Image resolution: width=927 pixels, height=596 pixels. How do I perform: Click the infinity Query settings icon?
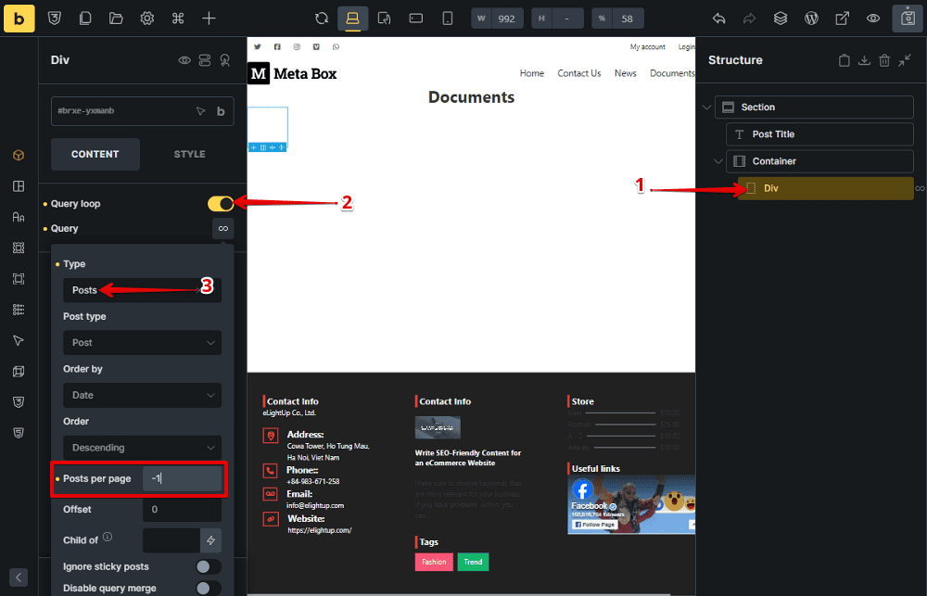tap(222, 228)
